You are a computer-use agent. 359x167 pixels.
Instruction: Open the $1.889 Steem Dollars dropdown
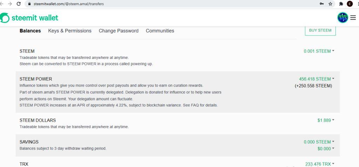326,120
